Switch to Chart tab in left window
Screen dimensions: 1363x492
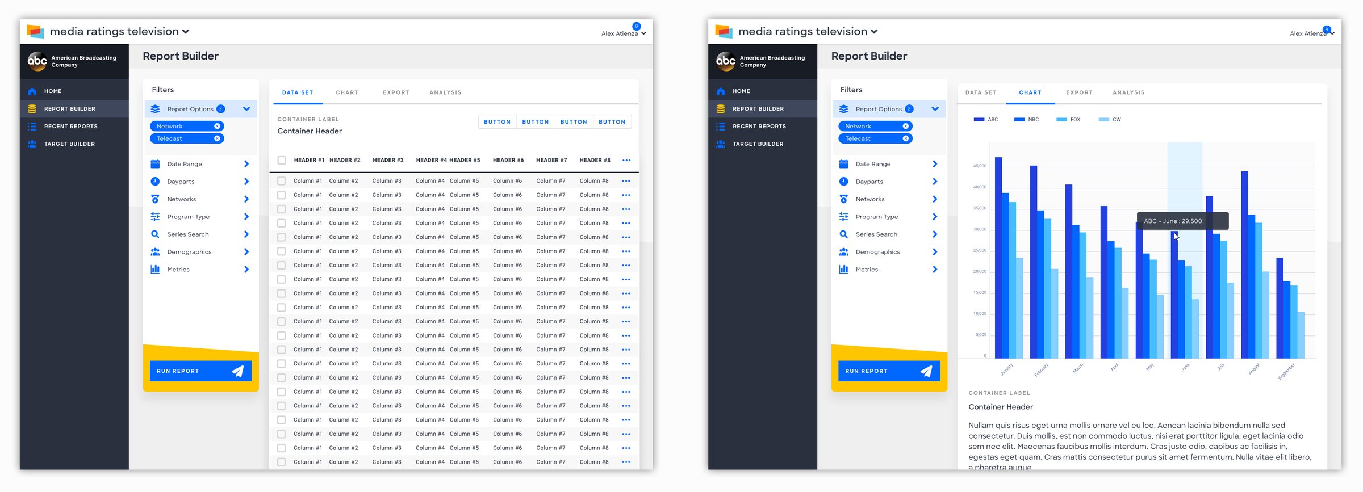pyautogui.click(x=347, y=92)
